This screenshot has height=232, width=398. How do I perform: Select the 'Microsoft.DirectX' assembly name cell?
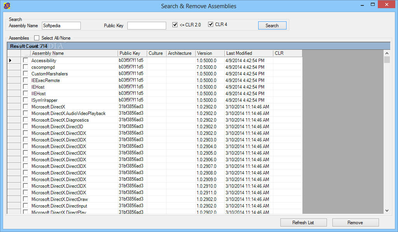click(x=74, y=107)
